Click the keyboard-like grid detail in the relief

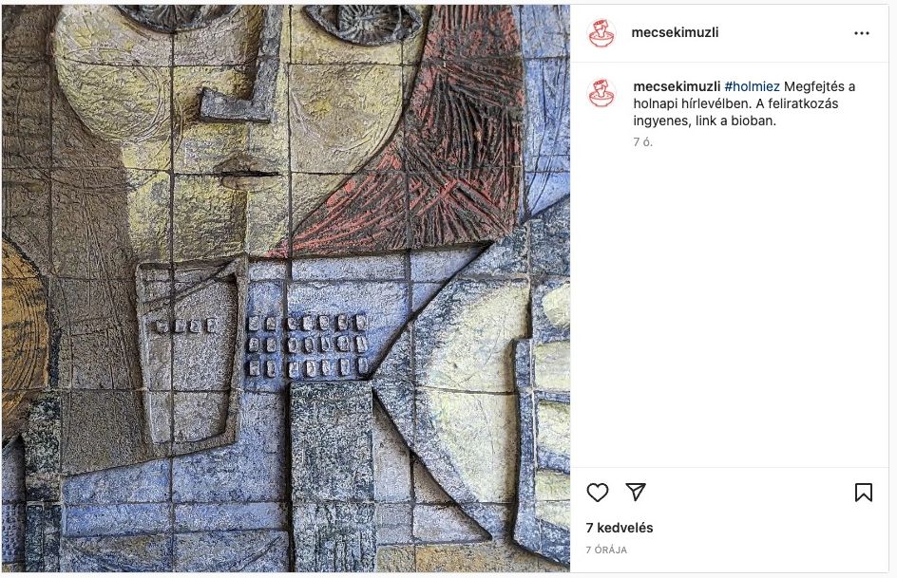(x=306, y=345)
